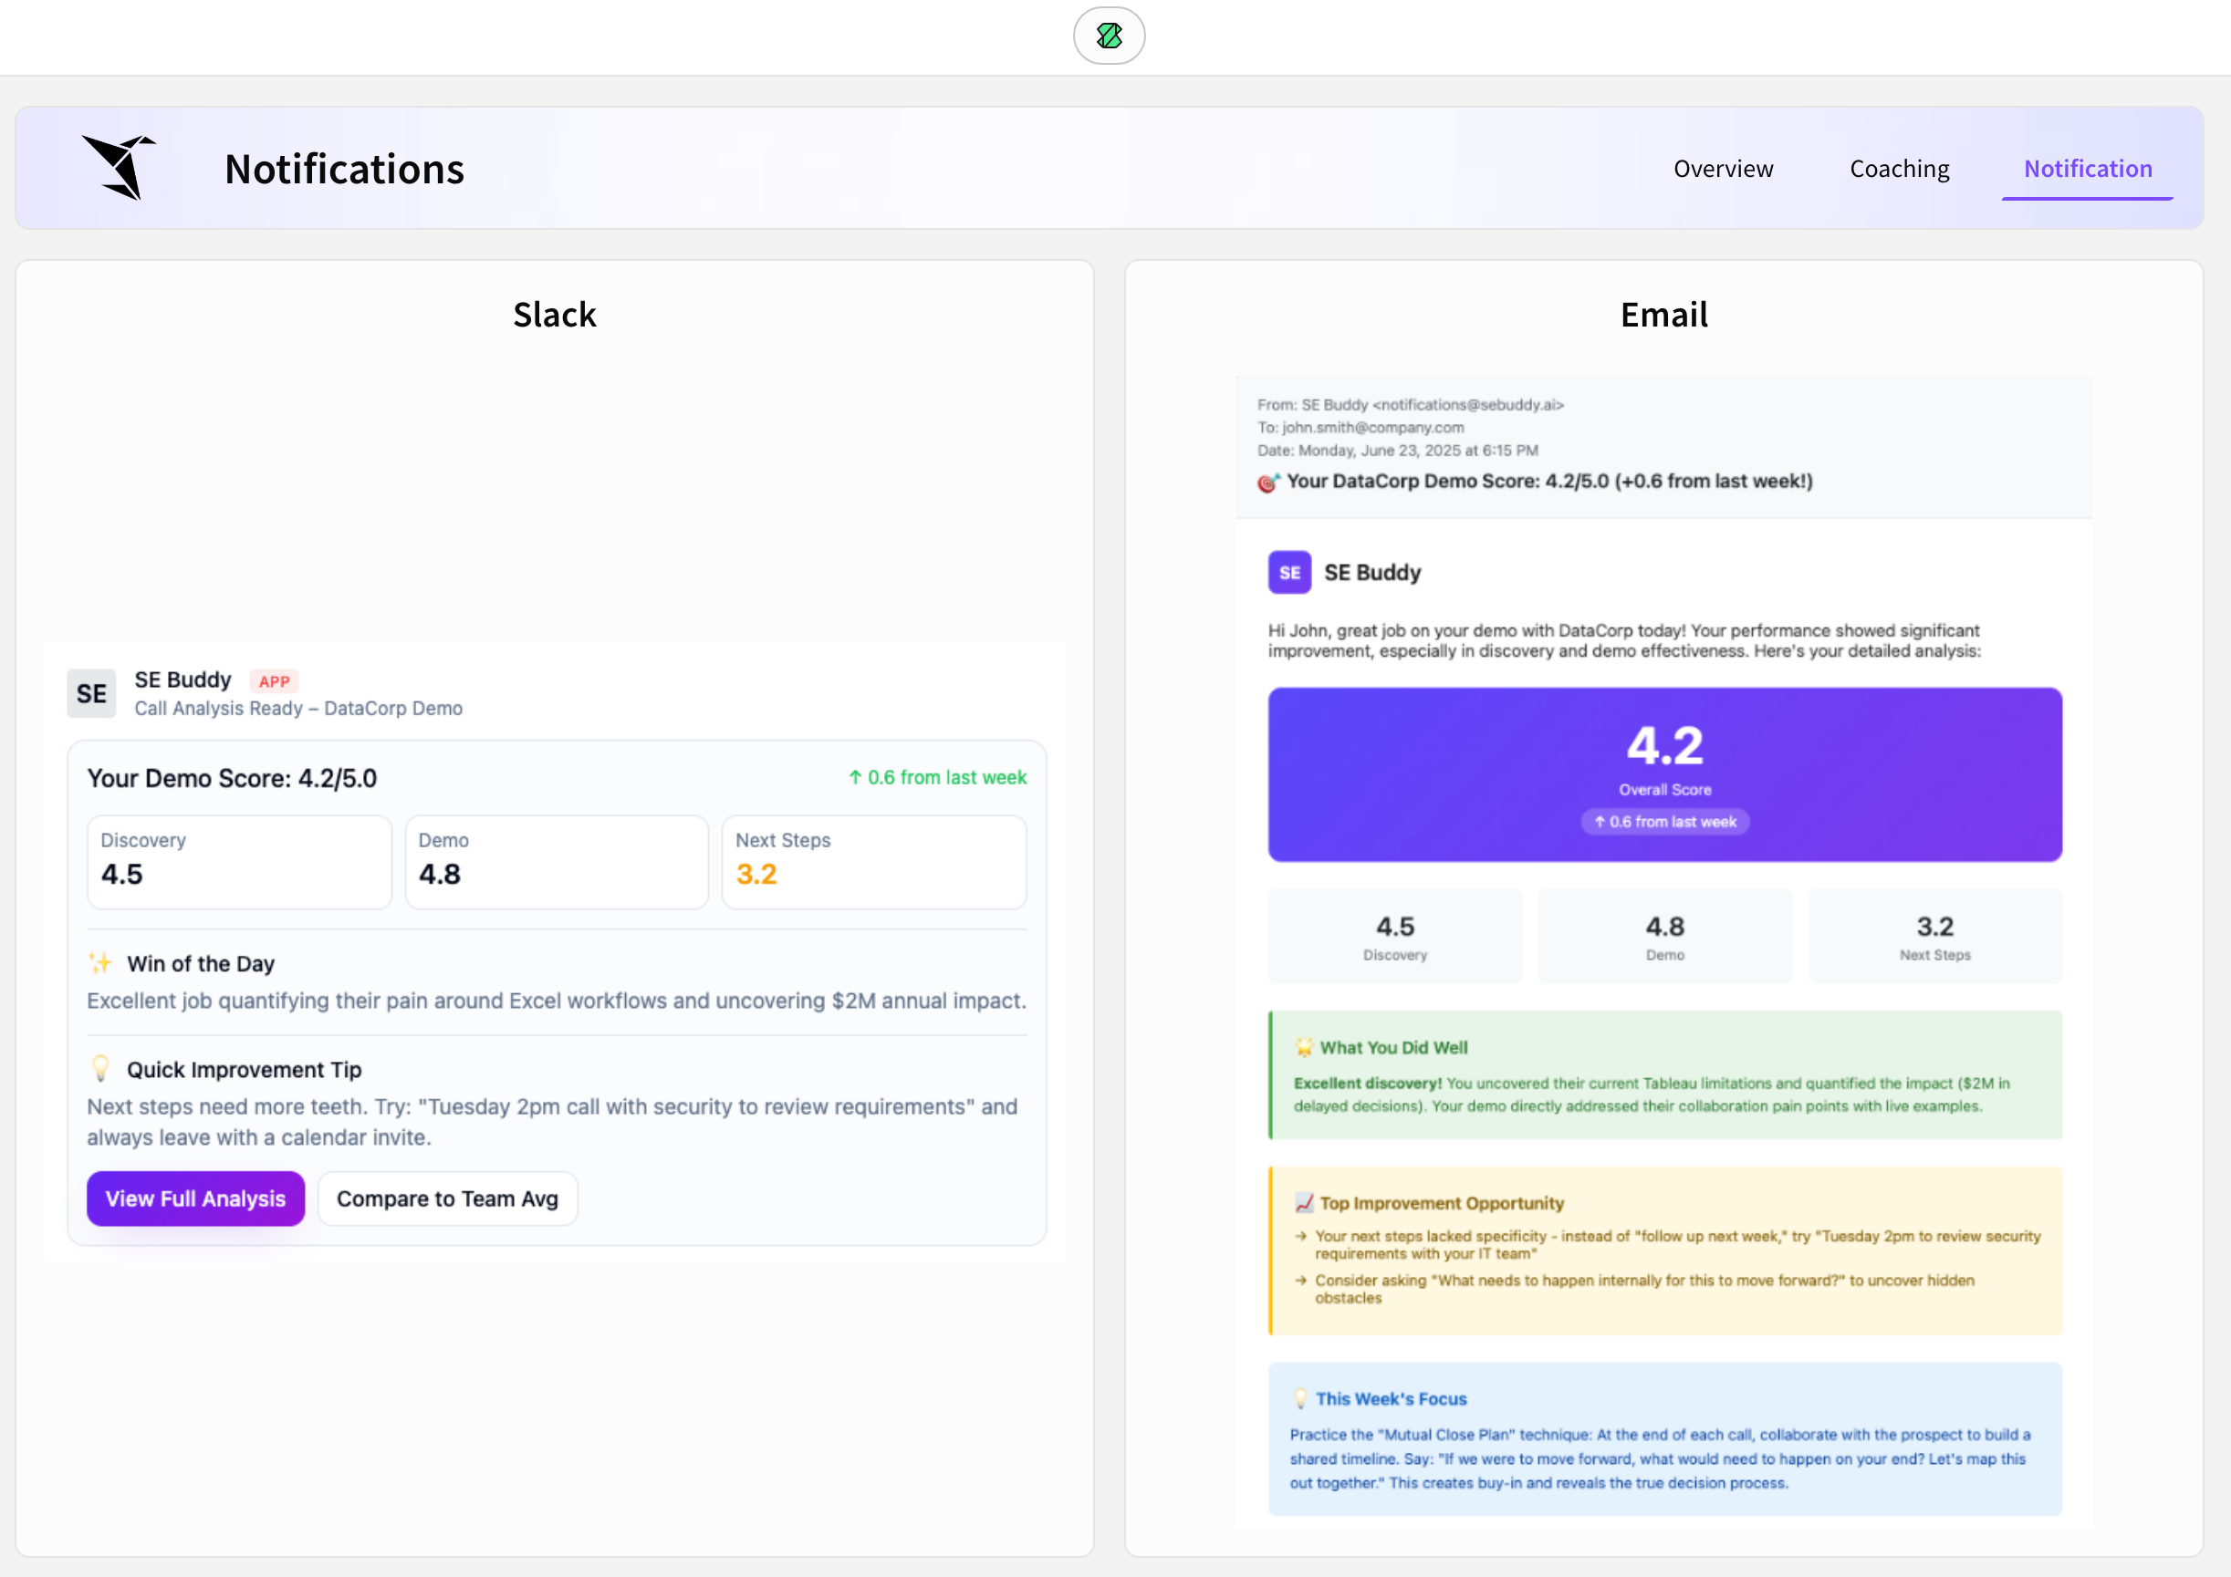The width and height of the screenshot is (2231, 1577).
Task: Click the lightbulb icon by Quick Improvement Tip
Action: coord(100,1068)
